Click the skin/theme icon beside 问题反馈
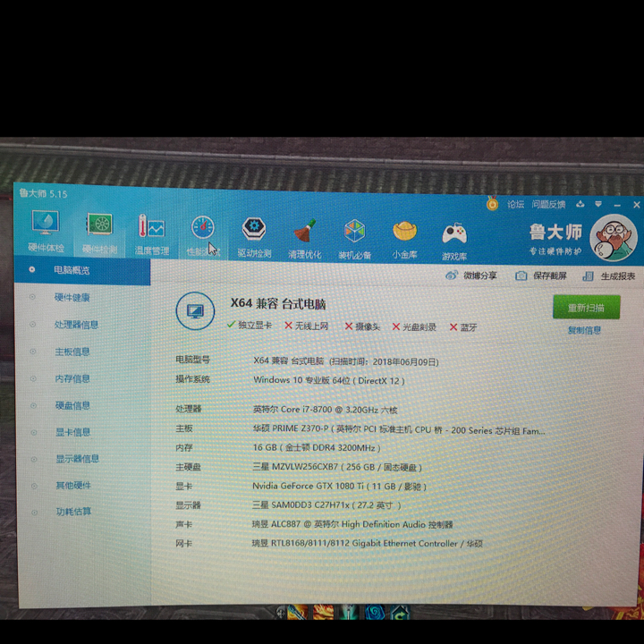The height and width of the screenshot is (644, 644). [x=580, y=204]
